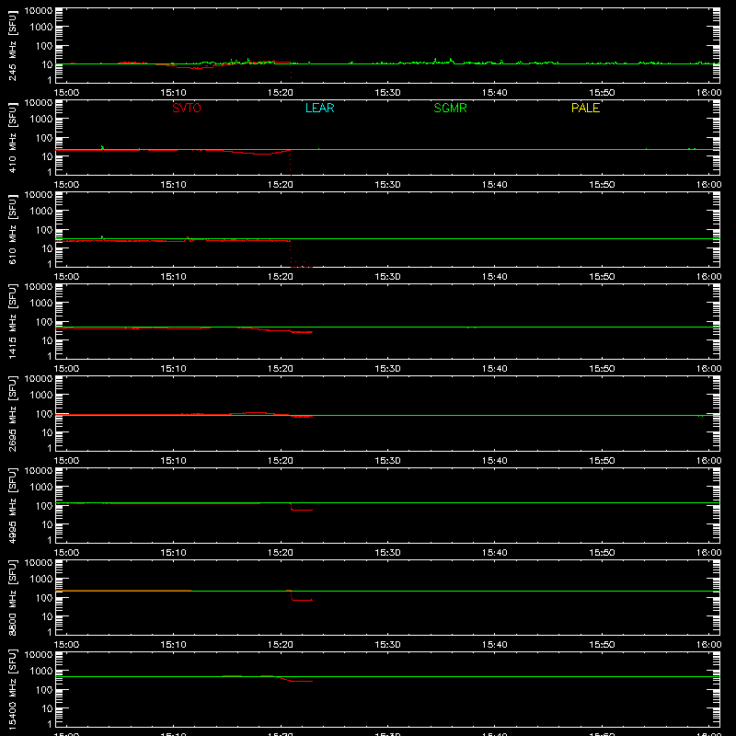Viewport: 736px width, 736px height.
Task: Click the 16:00 tick label under 2695 MHz panel
Action: [708, 461]
